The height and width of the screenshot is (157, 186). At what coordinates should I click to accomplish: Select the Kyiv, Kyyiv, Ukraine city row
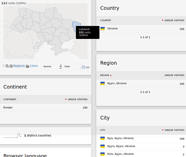141,138
